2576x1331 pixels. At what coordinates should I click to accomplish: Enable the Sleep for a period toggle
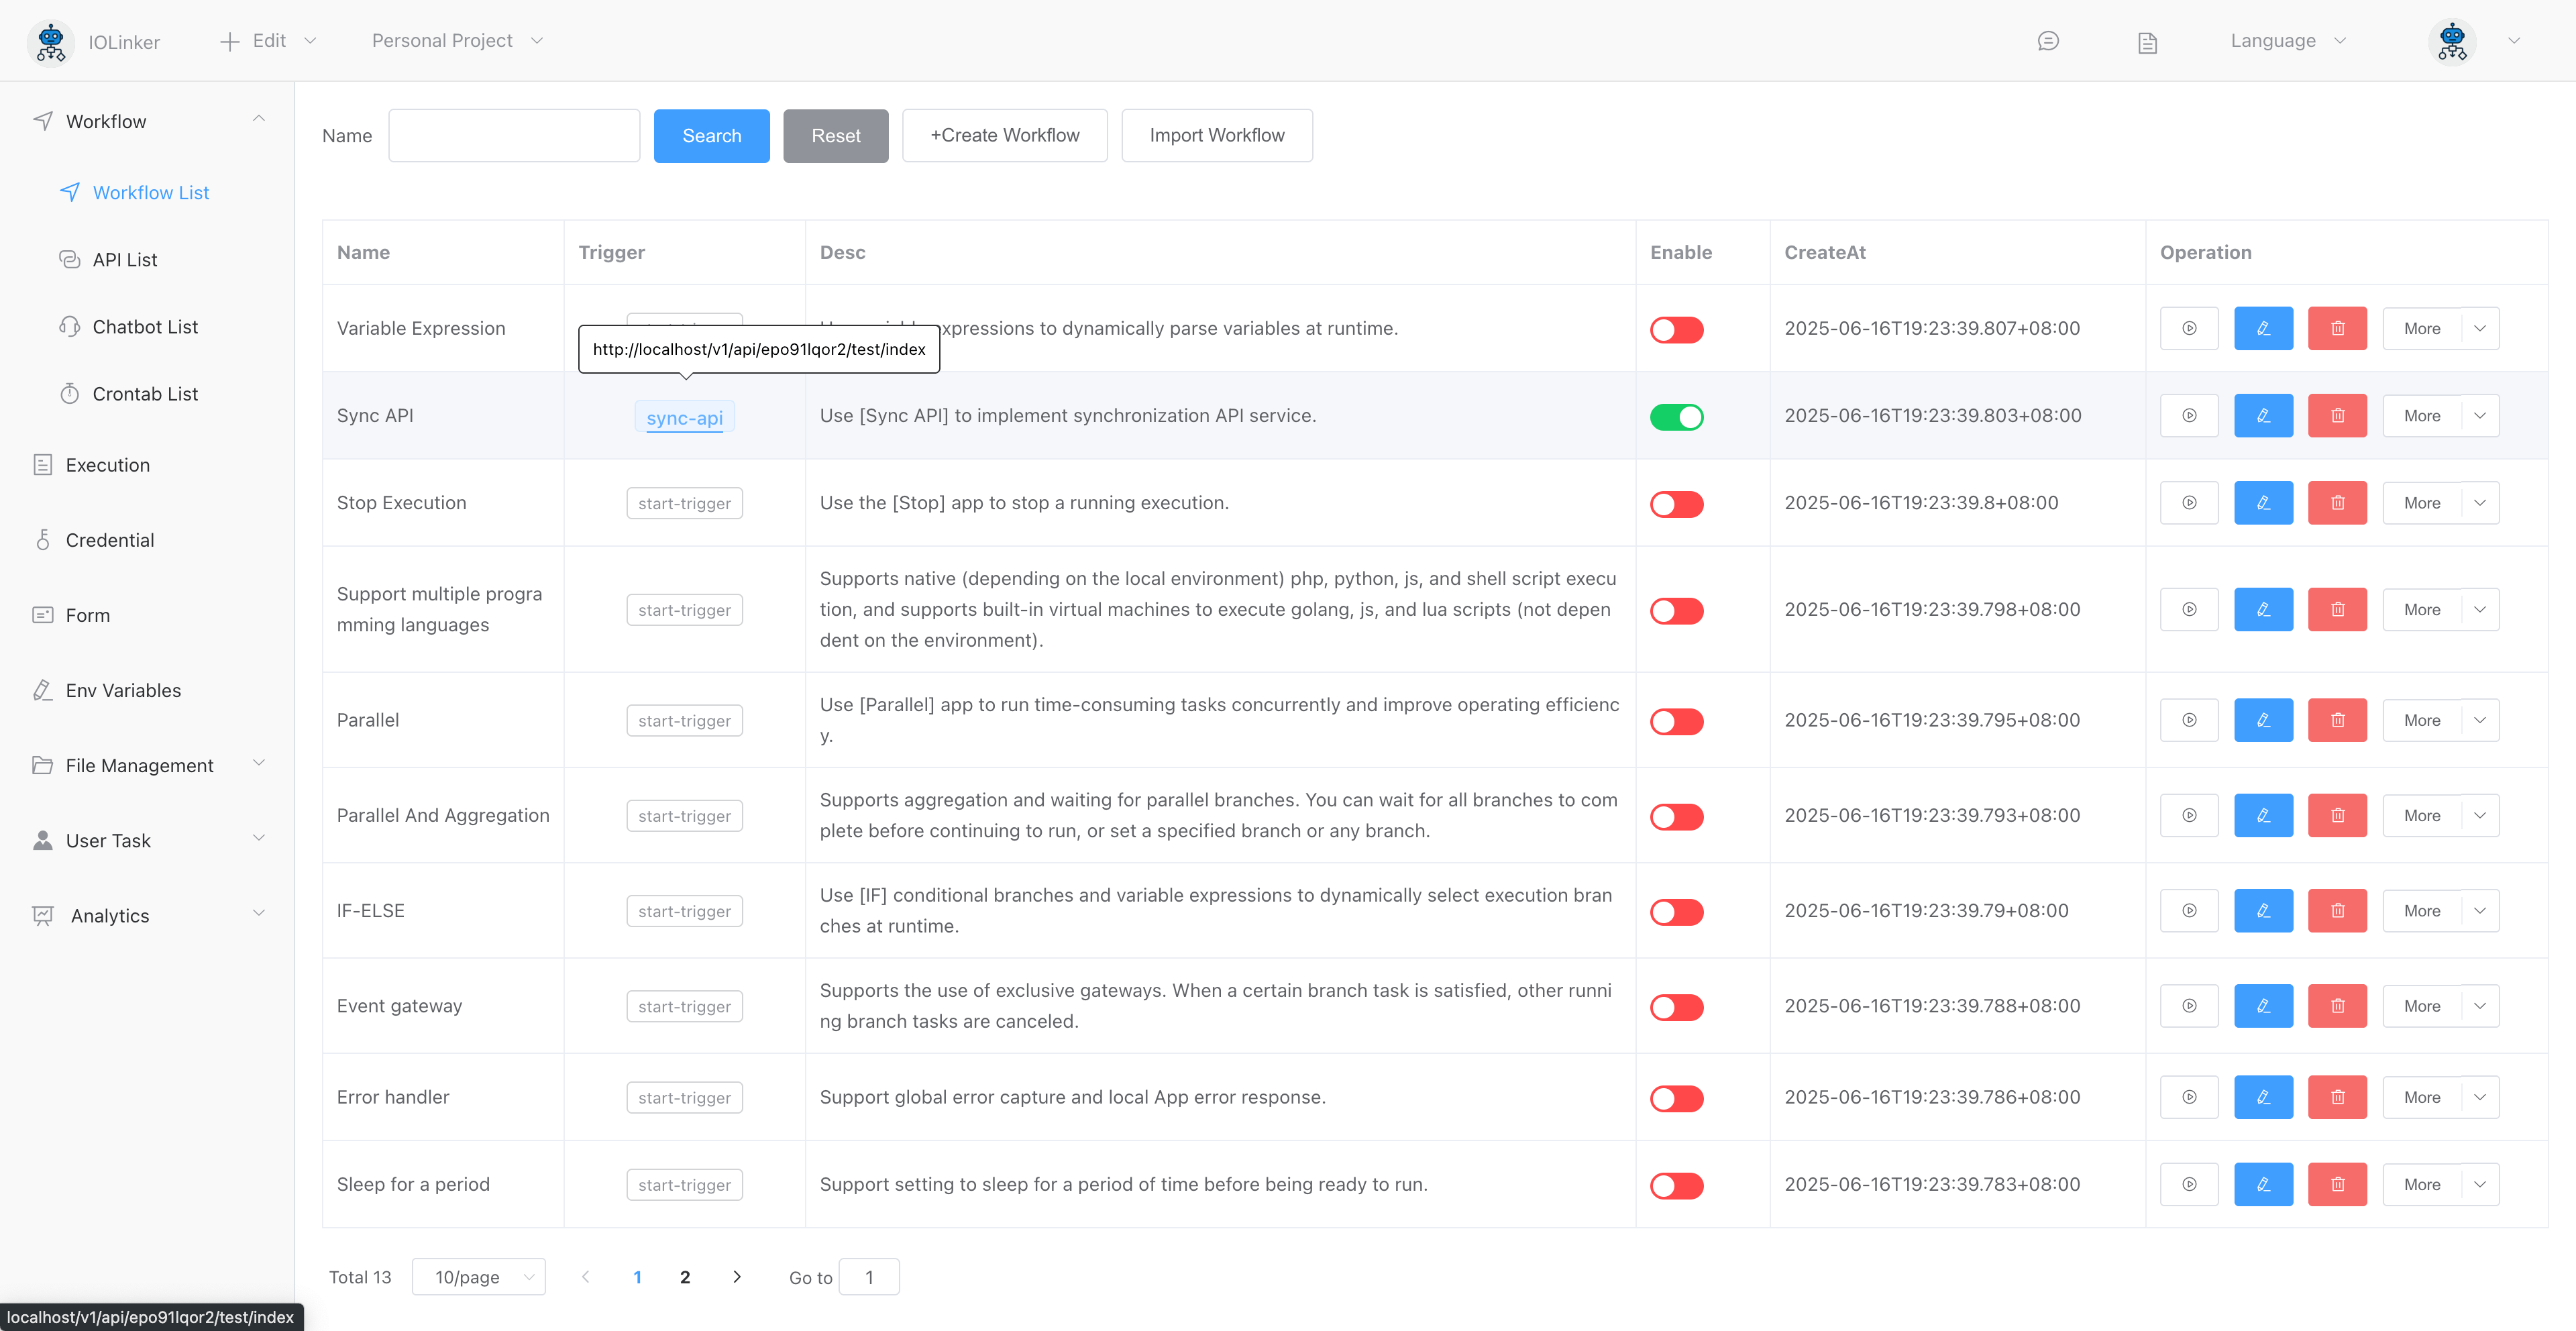(x=1676, y=1185)
